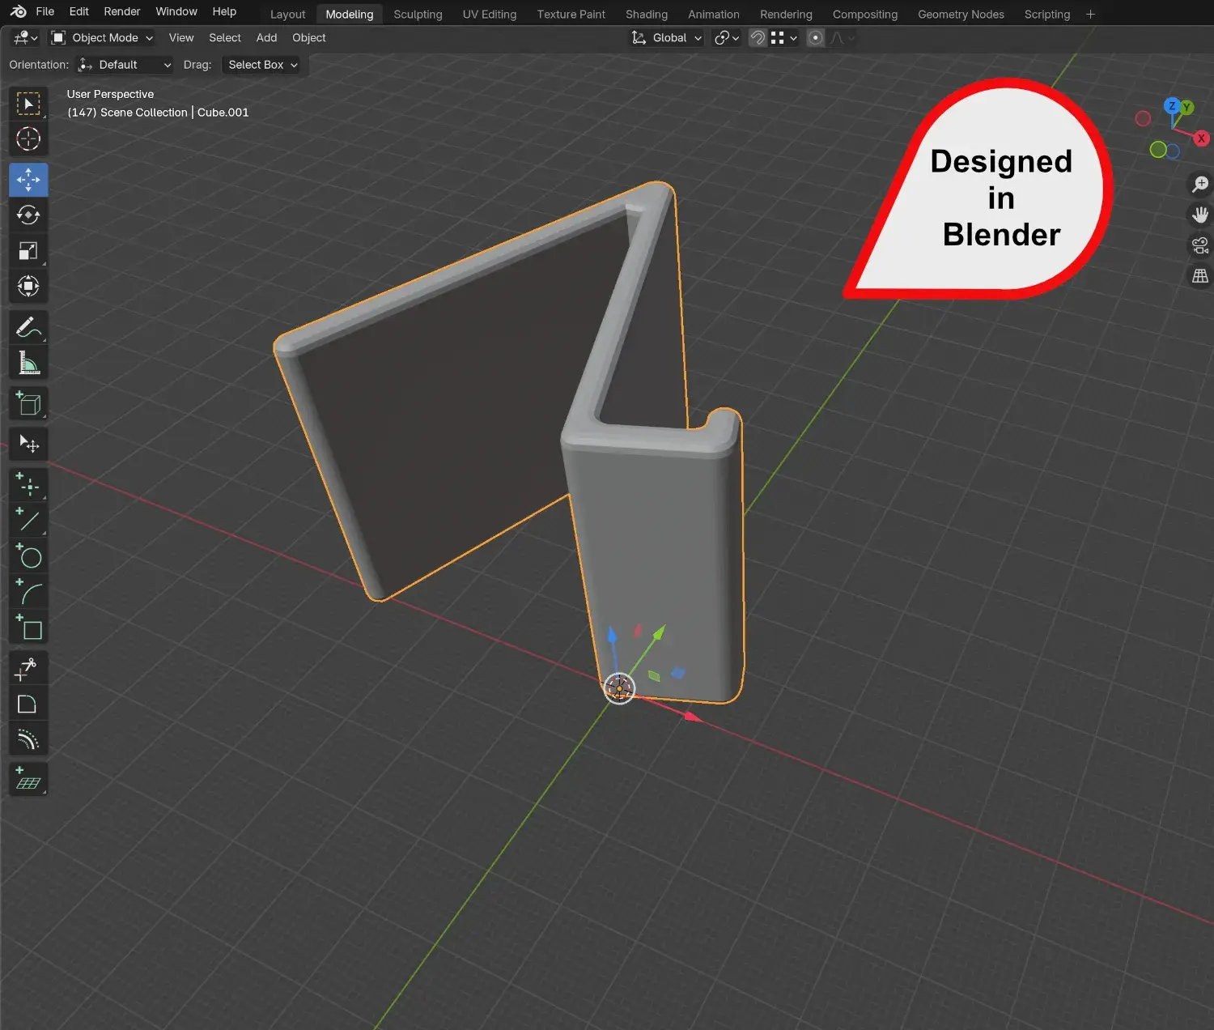Activate the 3D Cursor tool
Screen dimensions: 1214x1030
[x=28, y=139]
